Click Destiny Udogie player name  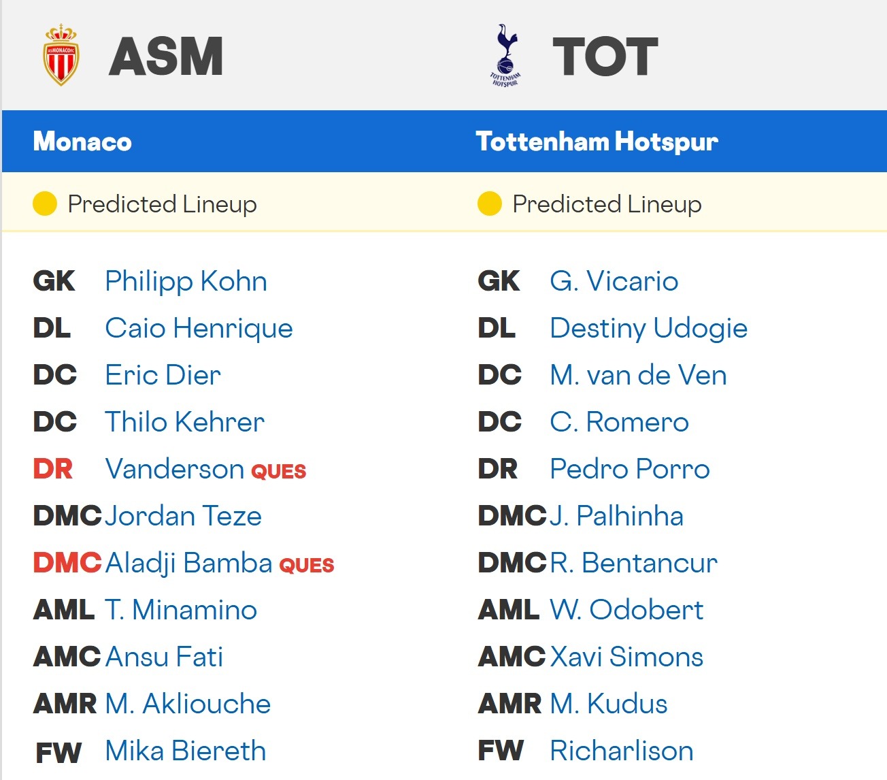648,328
